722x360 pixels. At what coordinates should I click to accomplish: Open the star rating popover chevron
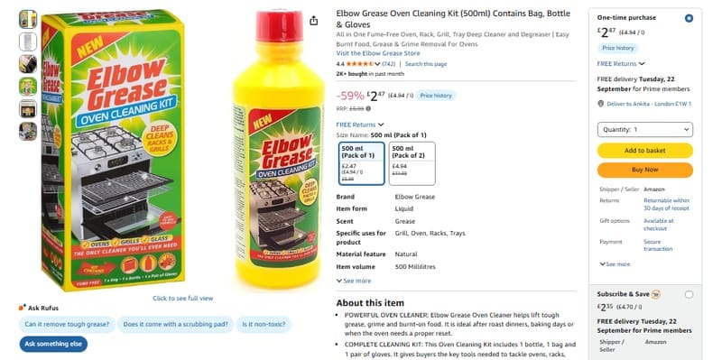pos(377,64)
